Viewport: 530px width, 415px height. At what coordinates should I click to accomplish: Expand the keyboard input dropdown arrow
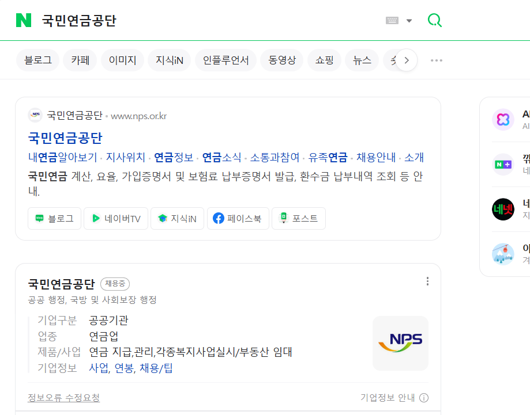coord(409,21)
